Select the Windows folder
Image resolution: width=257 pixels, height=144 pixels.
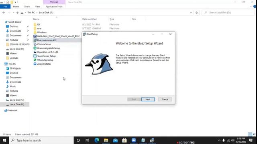tap(42, 32)
